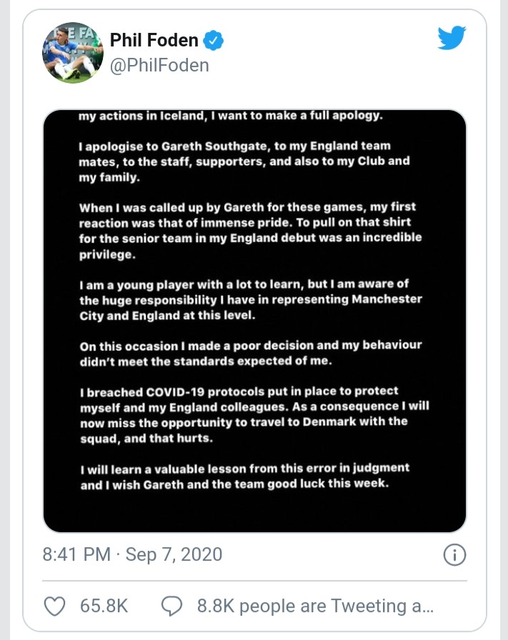
Task: Click the 'I apologise to Gareth Southgate' paragraph
Action: (244, 161)
